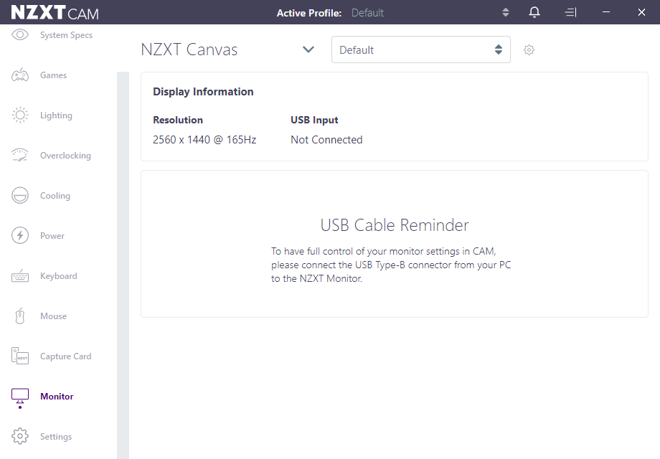Viewport: 660px width, 459px height.
Task: Open the Keyboard icon in sidebar
Action: coord(20,276)
